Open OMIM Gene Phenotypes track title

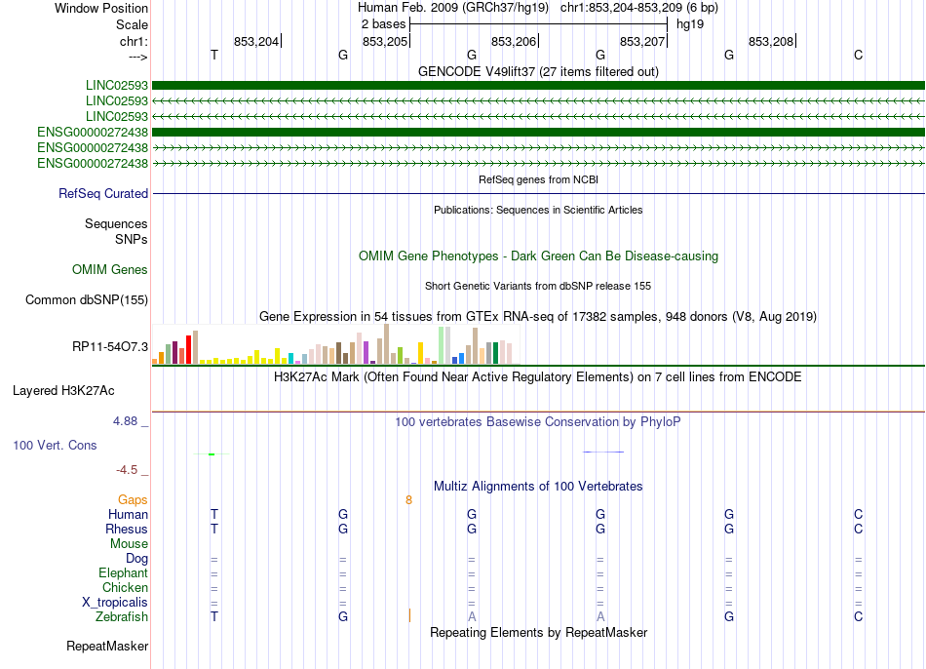click(x=538, y=256)
